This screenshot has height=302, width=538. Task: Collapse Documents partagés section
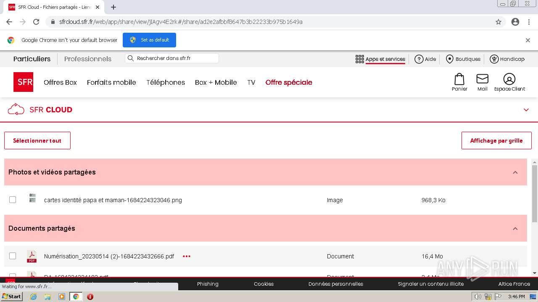[x=515, y=229]
